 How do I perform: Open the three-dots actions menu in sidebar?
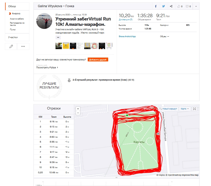click(23, 46)
